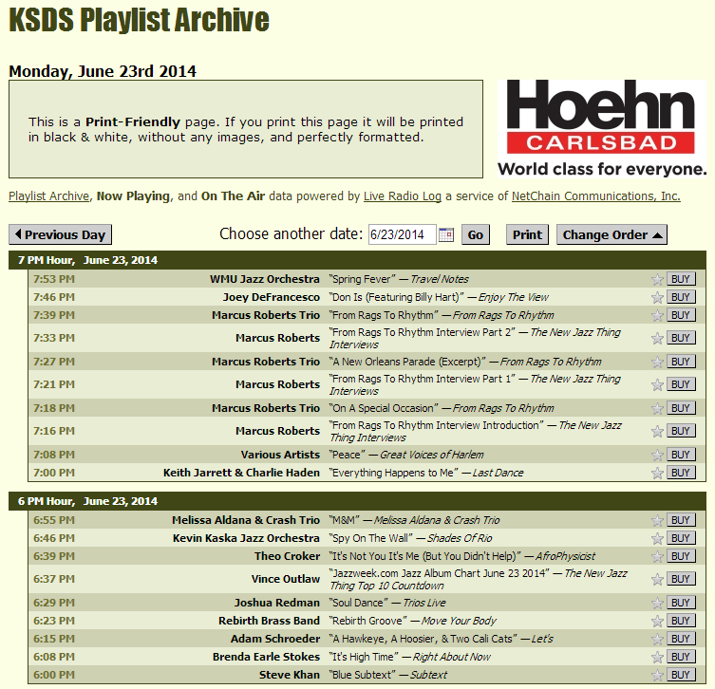Open NetChain Communications, Inc. link
The image size is (715, 689).
tap(596, 196)
